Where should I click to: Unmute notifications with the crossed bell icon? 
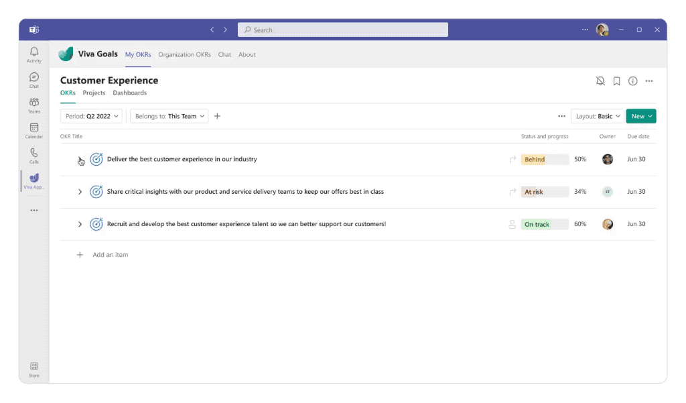(x=600, y=80)
